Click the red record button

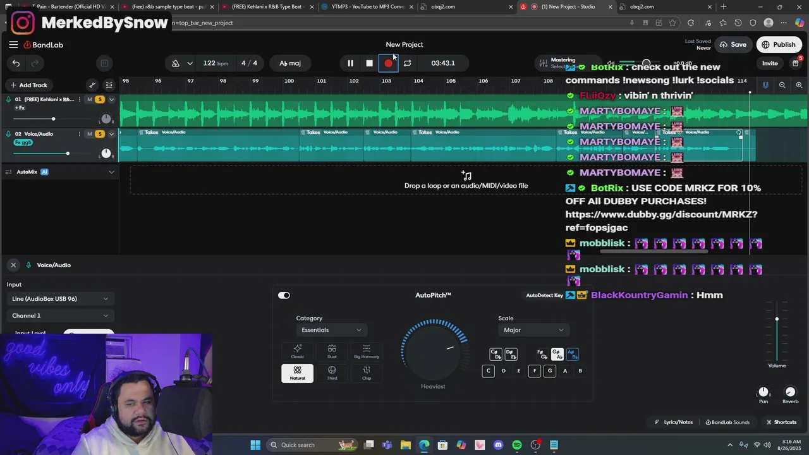pos(388,63)
